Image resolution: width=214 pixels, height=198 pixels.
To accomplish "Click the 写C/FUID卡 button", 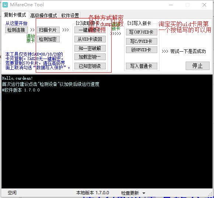I will pyautogui.click(x=141, y=41).
